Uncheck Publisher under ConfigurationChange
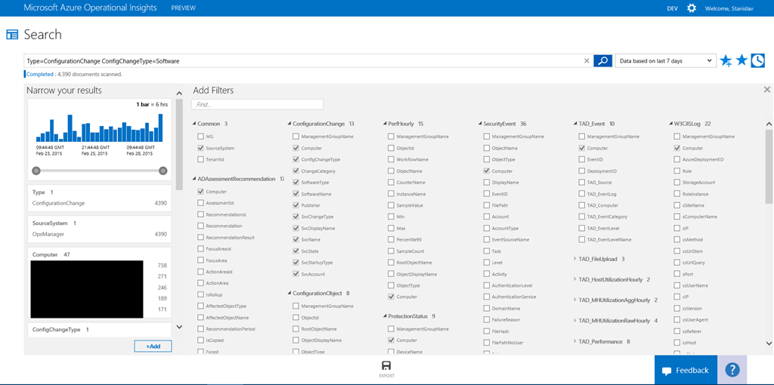This screenshot has height=385, width=774. pos(296,205)
